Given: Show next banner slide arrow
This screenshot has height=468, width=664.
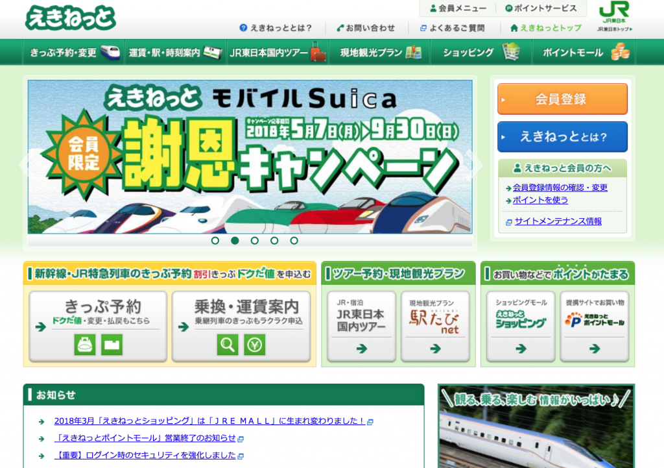Looking at the screenshot, I should point(475,164).
